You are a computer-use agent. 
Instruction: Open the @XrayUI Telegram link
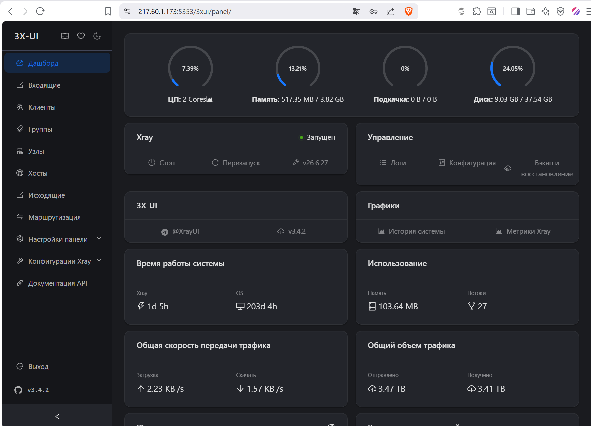point(180,231)
